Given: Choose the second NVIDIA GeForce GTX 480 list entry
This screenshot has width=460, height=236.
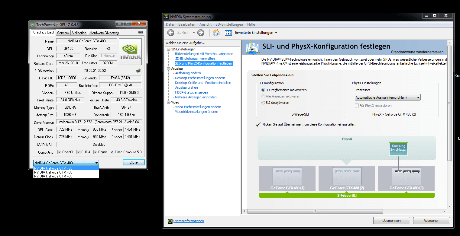Looking at the screenshot, I should coord(66,172).
